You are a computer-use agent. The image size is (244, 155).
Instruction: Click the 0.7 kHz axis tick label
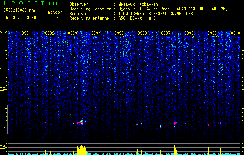click(3, 128)
